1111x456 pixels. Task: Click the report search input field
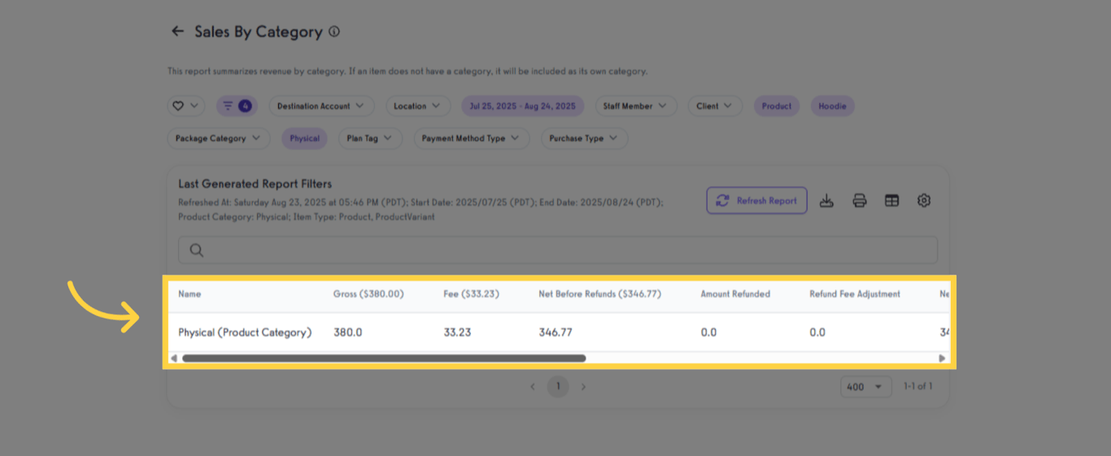click(558, 250)
